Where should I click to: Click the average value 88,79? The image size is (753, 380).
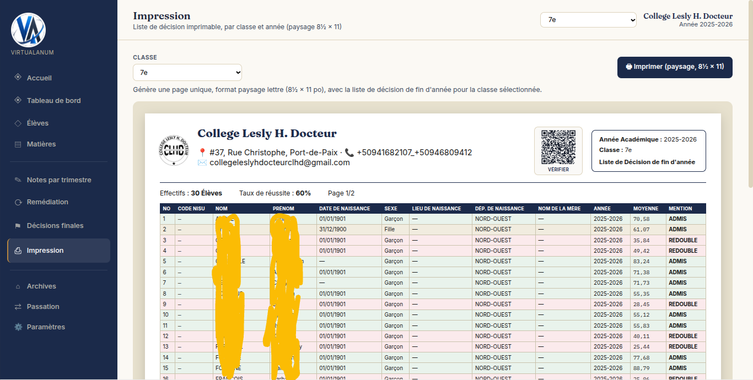click(642, 368)
